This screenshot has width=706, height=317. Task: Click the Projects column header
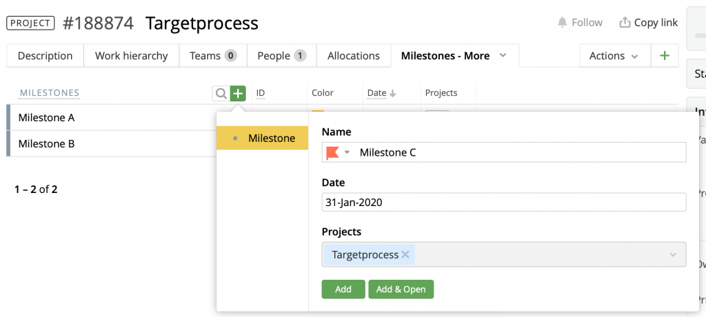pyautogui.click(x=441, y=93)
